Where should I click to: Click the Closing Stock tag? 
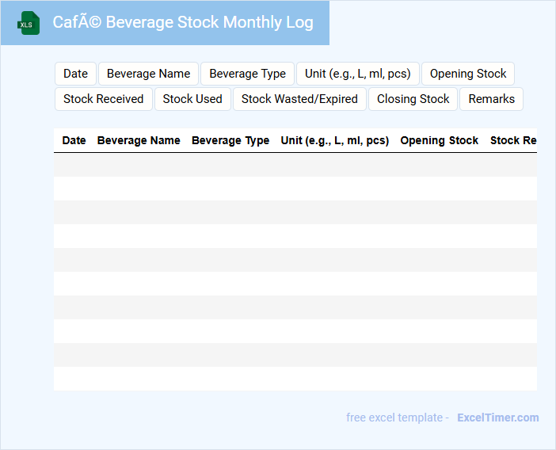click(x=413, y=99)
